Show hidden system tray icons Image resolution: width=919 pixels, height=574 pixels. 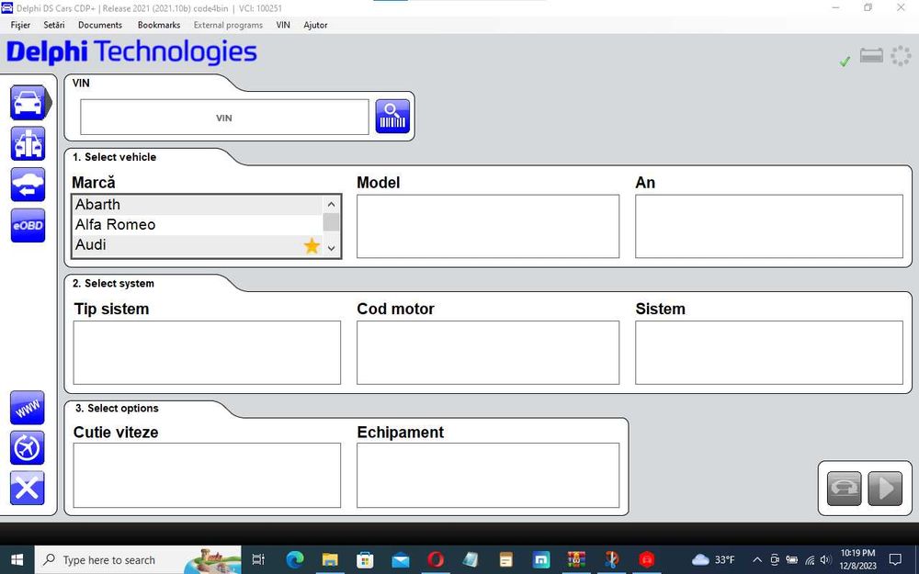tap(756, 560)
